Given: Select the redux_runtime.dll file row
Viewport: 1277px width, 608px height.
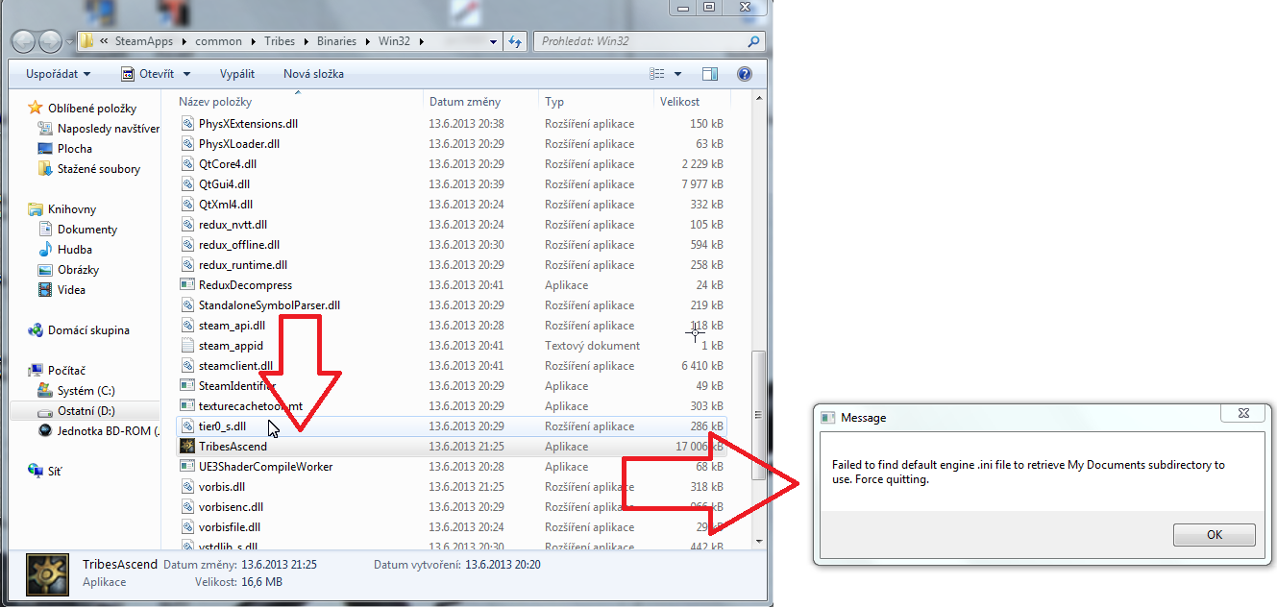Looking at the screenshot, I should coord(452,264).
